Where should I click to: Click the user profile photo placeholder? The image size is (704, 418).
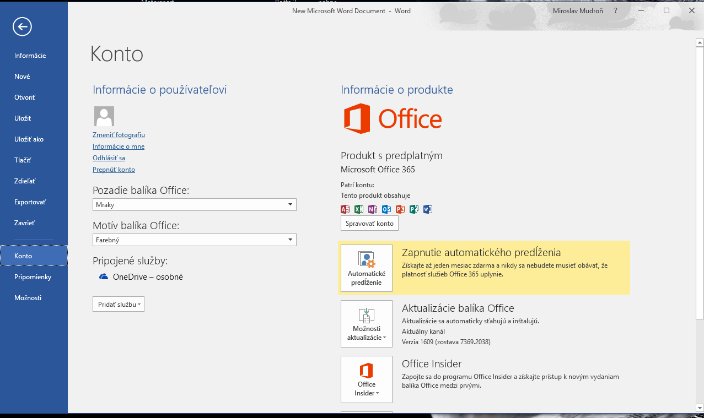(104, 116)
